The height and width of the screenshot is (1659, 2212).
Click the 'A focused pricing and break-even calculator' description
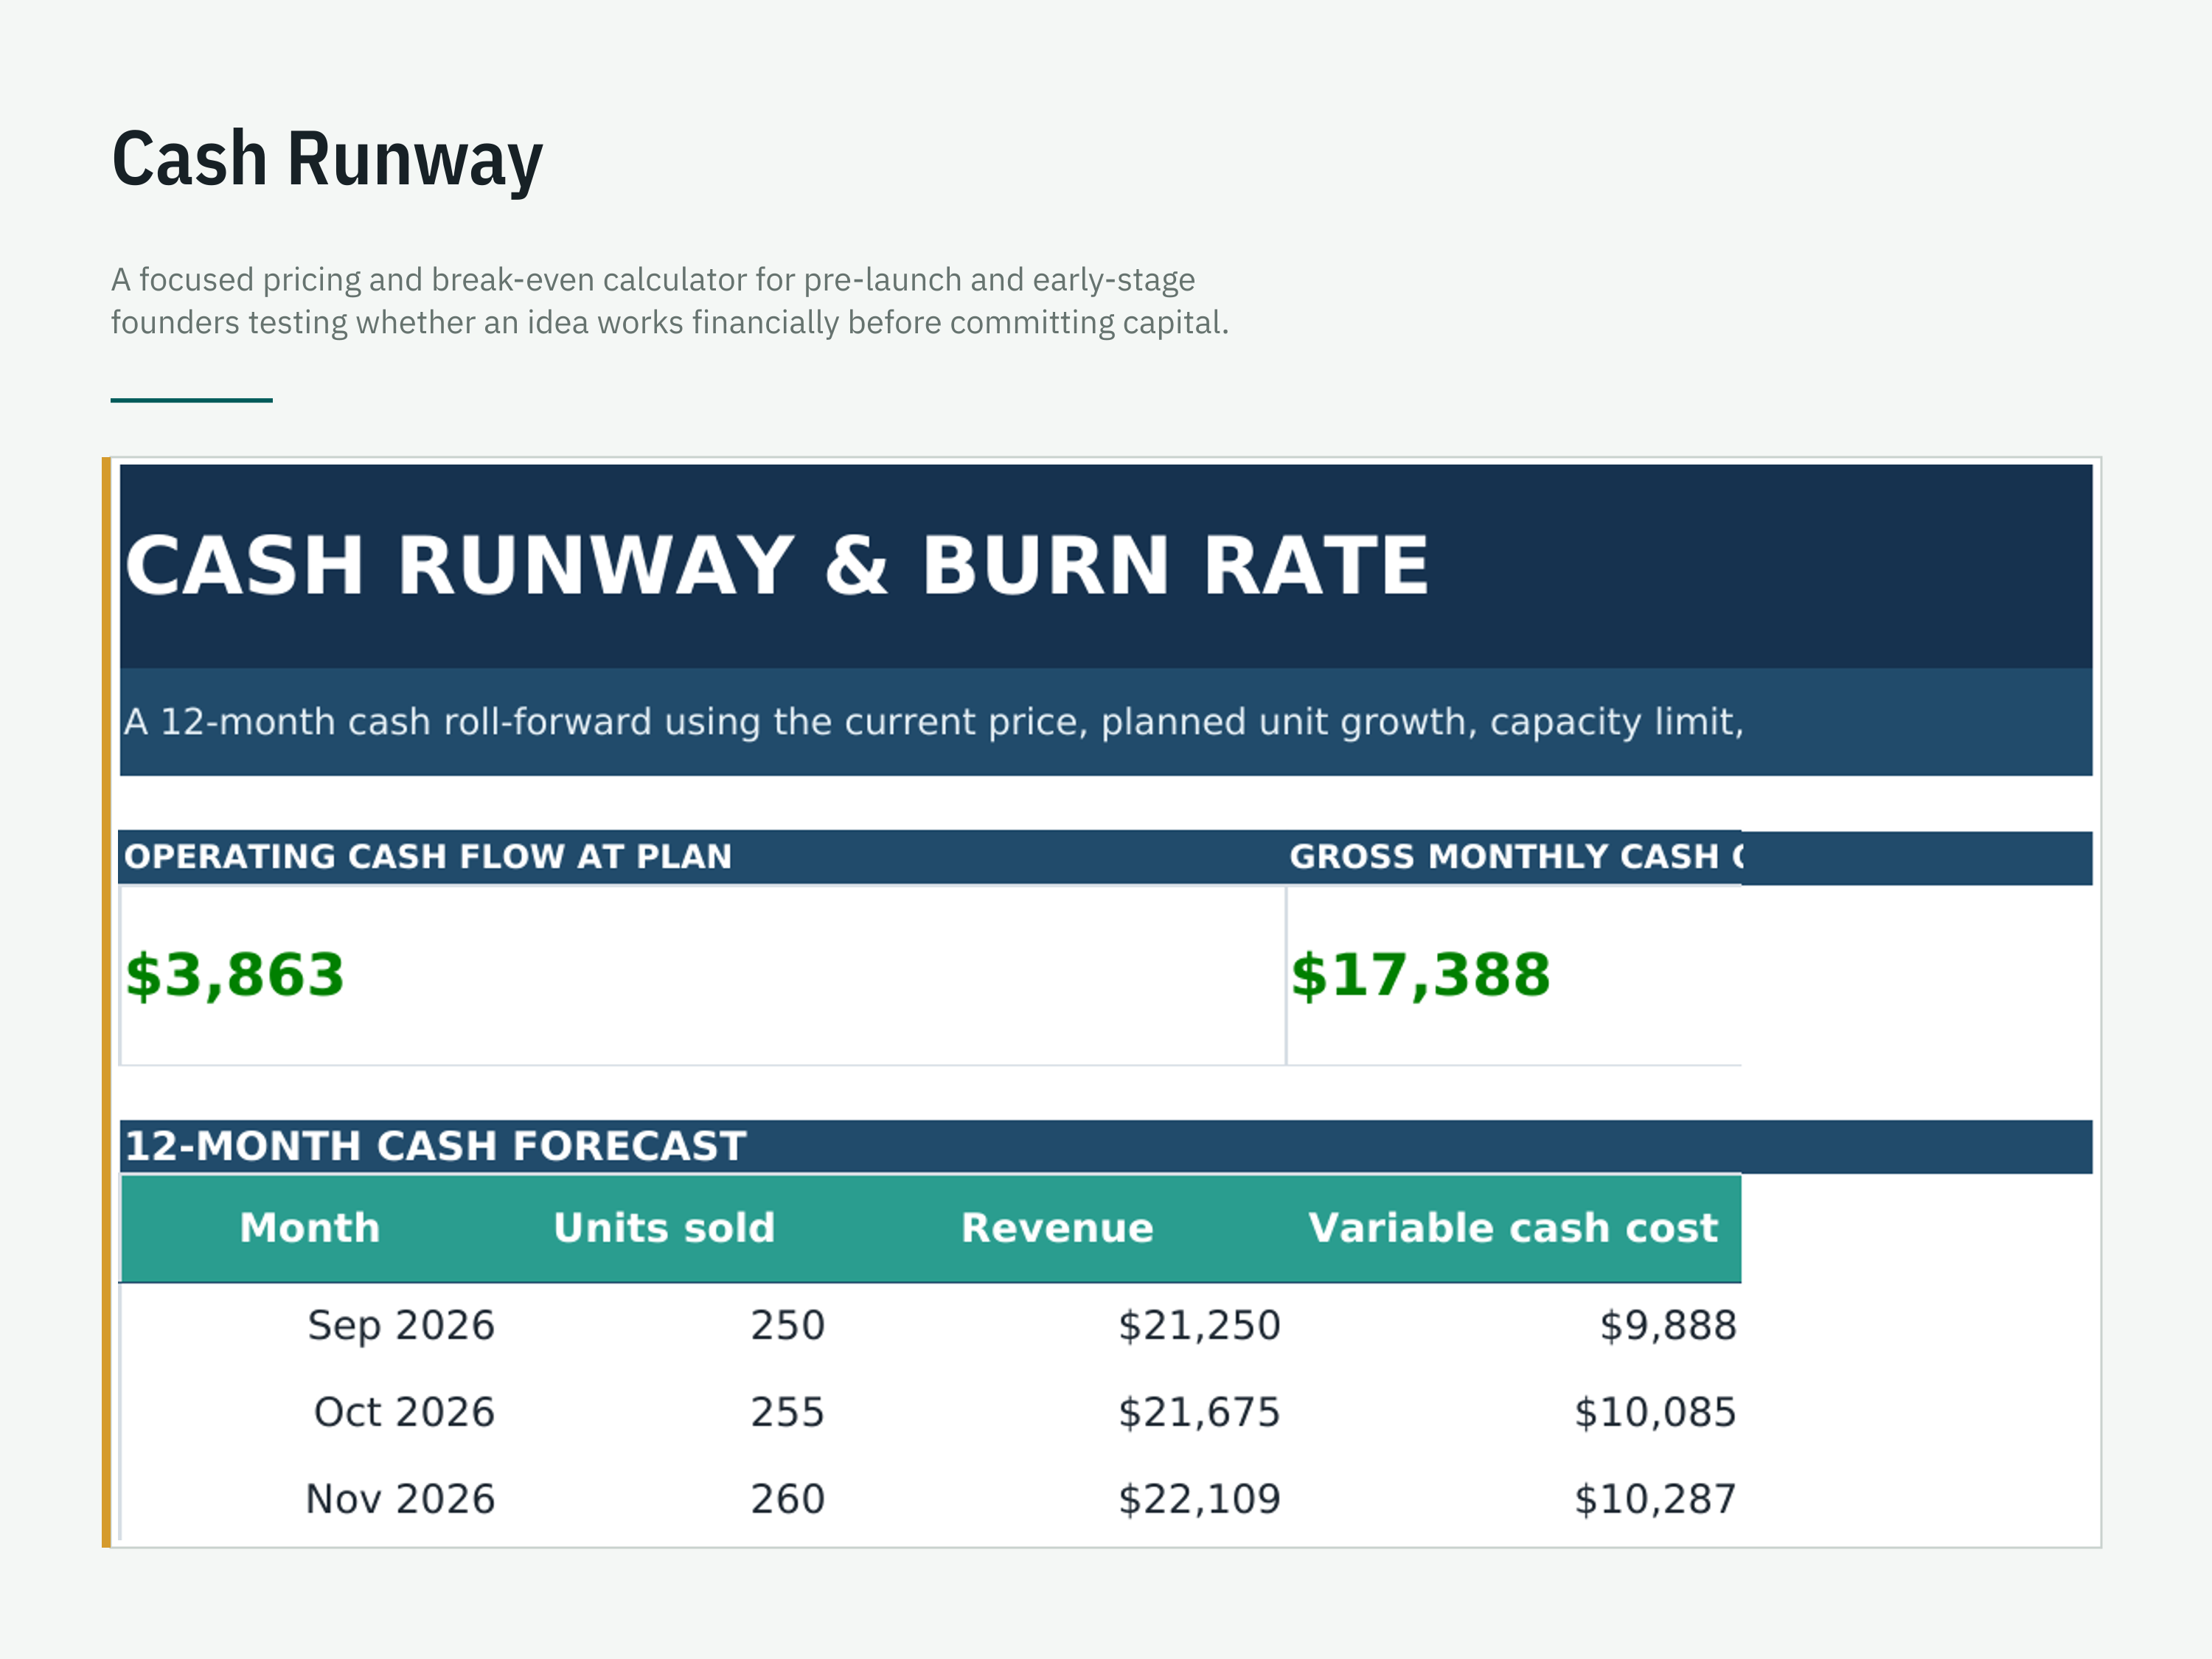tap(669, 301)
